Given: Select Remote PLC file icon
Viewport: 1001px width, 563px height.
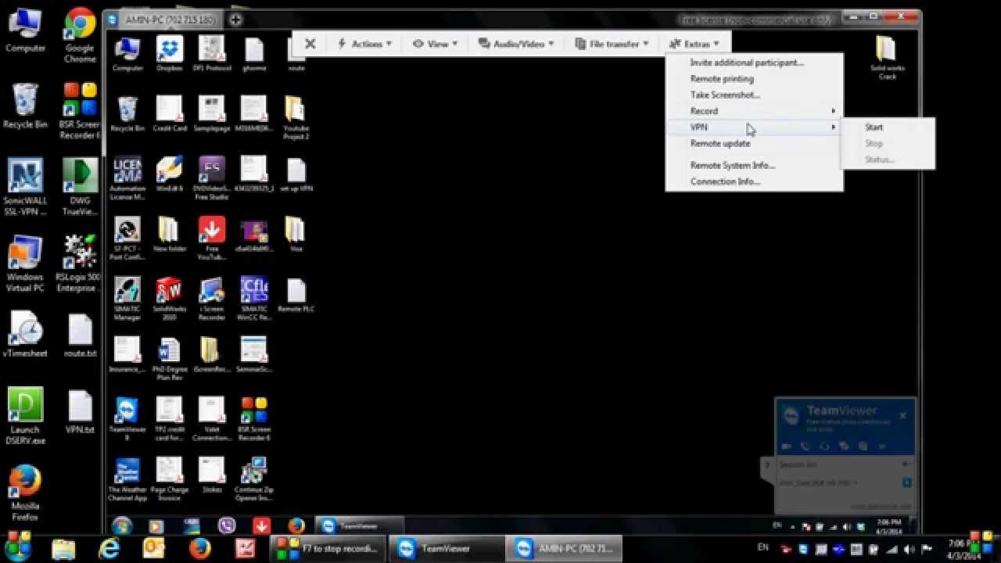Looking at the screenshot, I should (x=296, y=295).
